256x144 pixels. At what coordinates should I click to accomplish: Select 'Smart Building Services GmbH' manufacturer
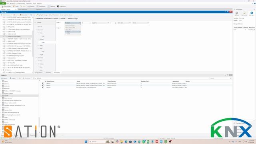tap(12, 115)
